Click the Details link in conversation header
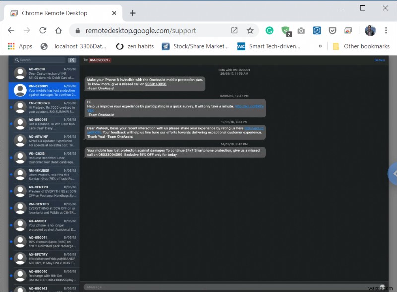 click(379, 60)
